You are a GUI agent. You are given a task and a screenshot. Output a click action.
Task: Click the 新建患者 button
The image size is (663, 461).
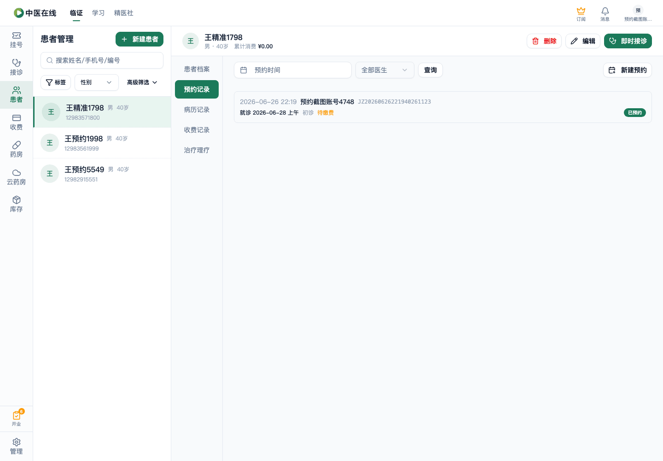[140, 39]
